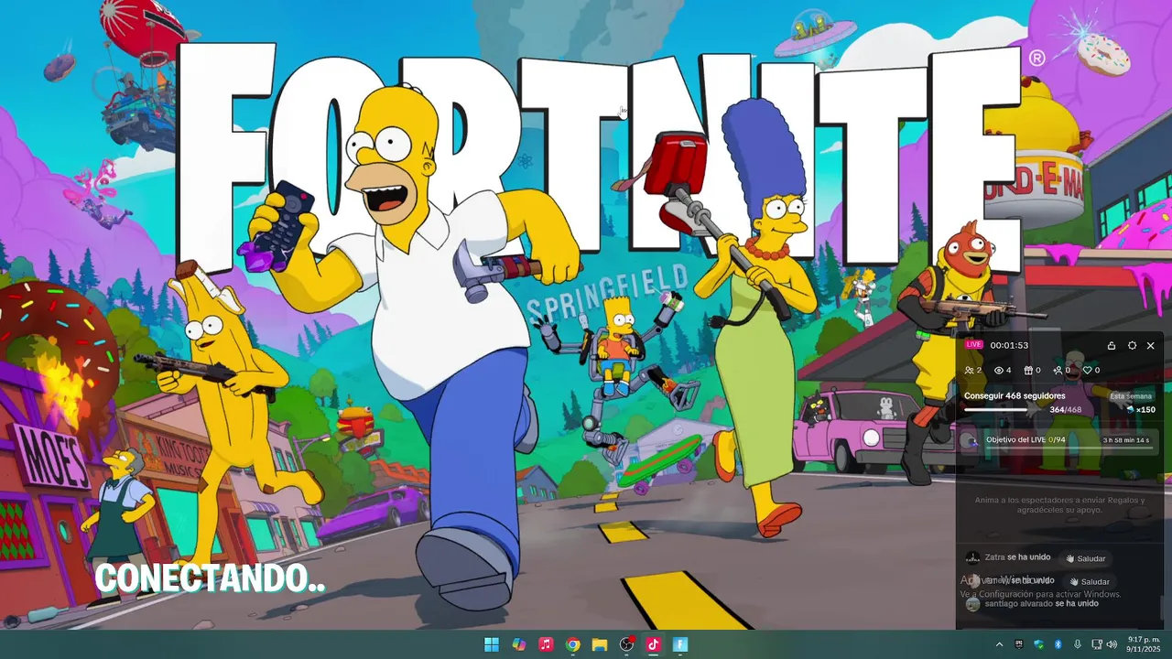The height and width of the screenshot is (659, 1172).
Task: Open OBS Studio from the taskbar
Action: pos(627,644)
